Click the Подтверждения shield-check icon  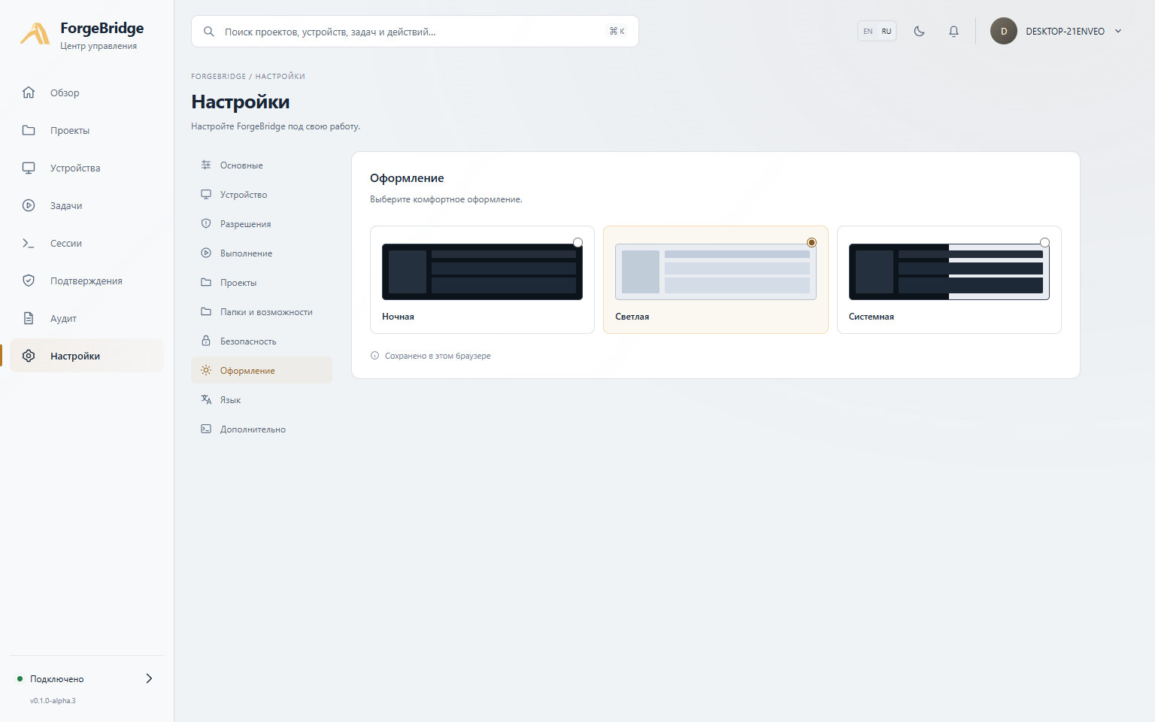pos(29,281)
